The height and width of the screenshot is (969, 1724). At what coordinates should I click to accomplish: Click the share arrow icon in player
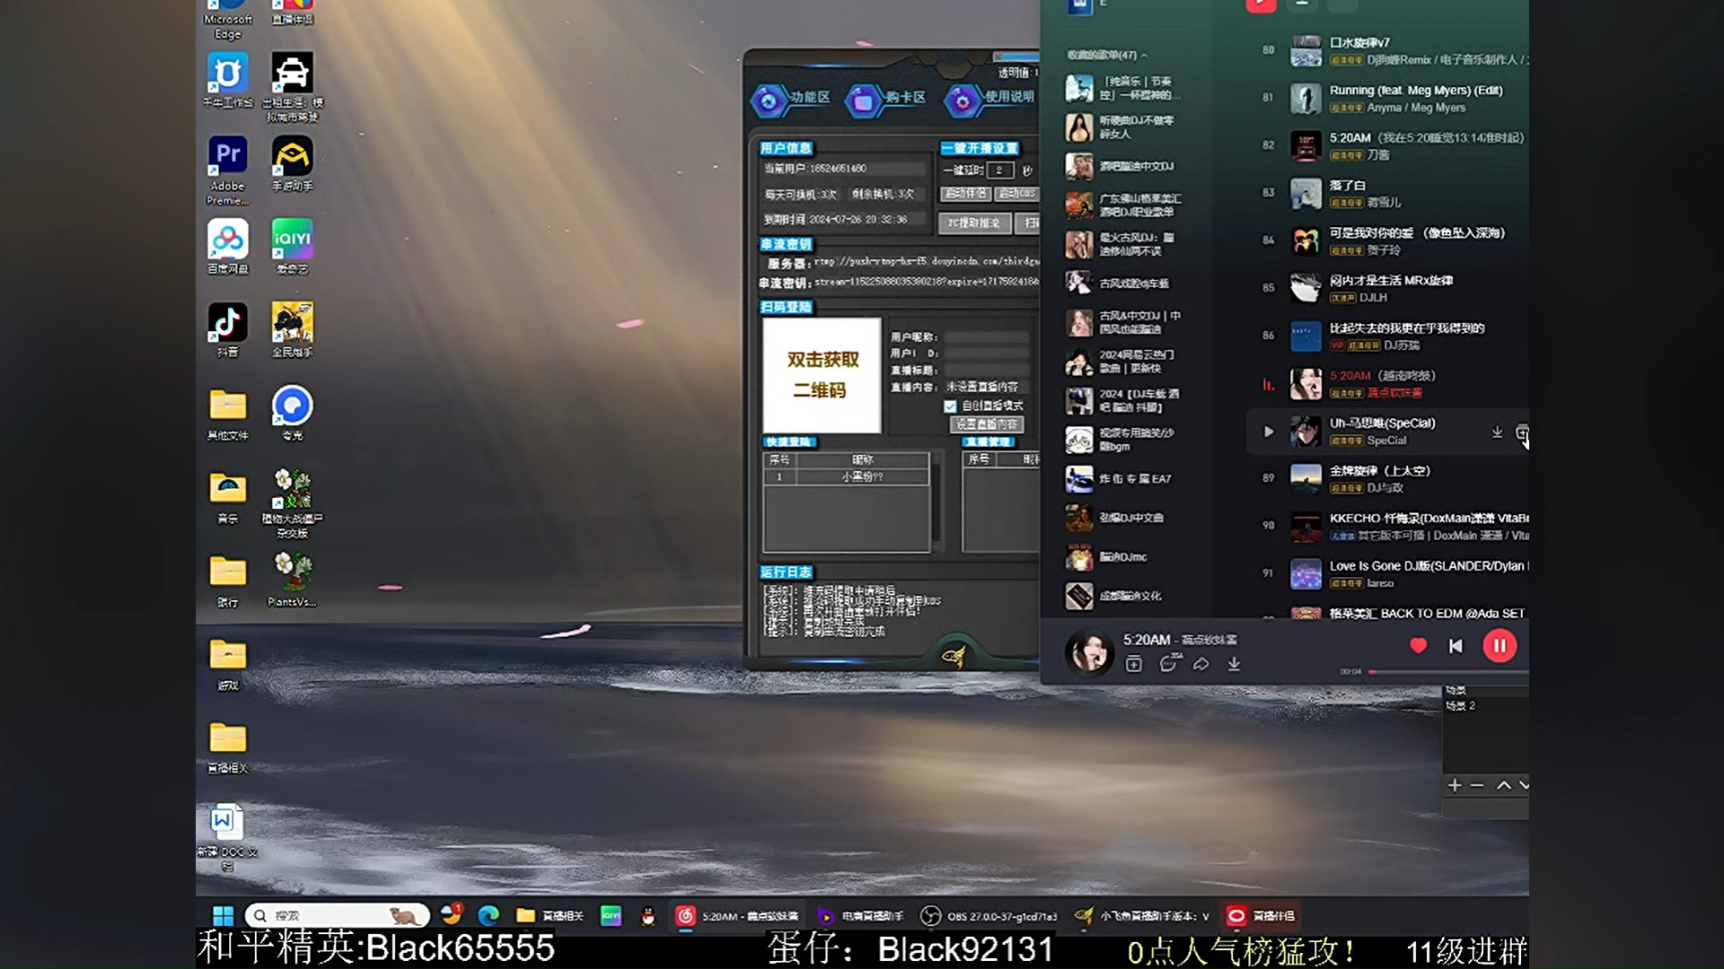click(1201, 664)
